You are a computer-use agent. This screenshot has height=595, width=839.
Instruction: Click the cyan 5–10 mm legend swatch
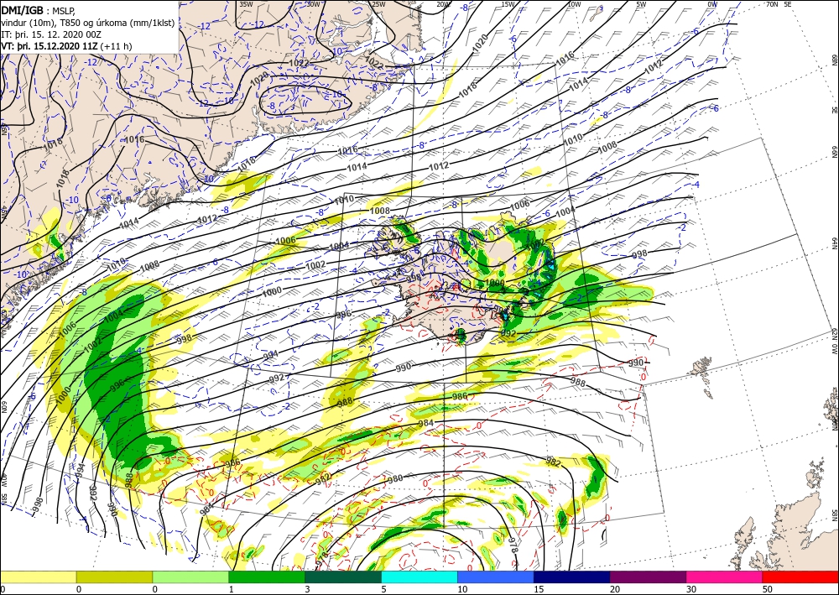click(419, 577)
